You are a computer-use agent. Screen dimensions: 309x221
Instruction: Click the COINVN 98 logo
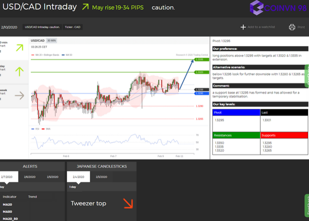click(x=278, y=7)
